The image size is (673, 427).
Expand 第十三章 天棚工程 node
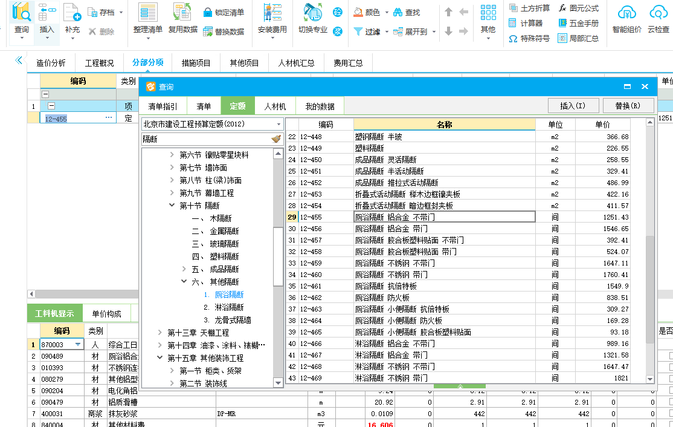click(x=159, y=333)
